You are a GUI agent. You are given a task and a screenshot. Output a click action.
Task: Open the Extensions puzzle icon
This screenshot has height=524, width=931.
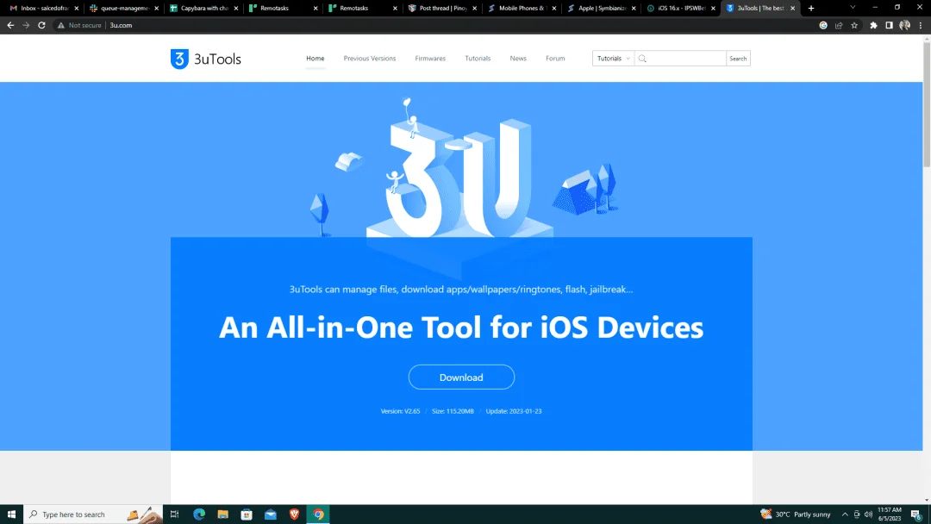point(873,25)
